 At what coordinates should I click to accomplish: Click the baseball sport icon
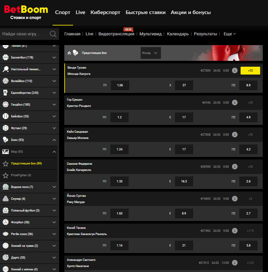(x=6, y=116)
